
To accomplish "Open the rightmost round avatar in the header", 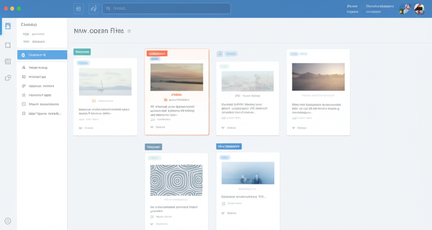I will (419, 9).
